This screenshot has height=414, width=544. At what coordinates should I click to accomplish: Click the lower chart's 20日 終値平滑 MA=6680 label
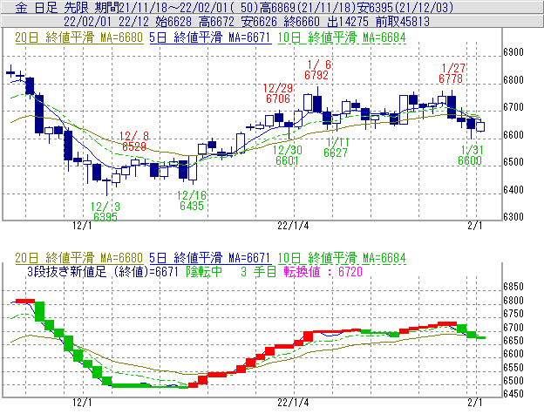tap(78, 258)
